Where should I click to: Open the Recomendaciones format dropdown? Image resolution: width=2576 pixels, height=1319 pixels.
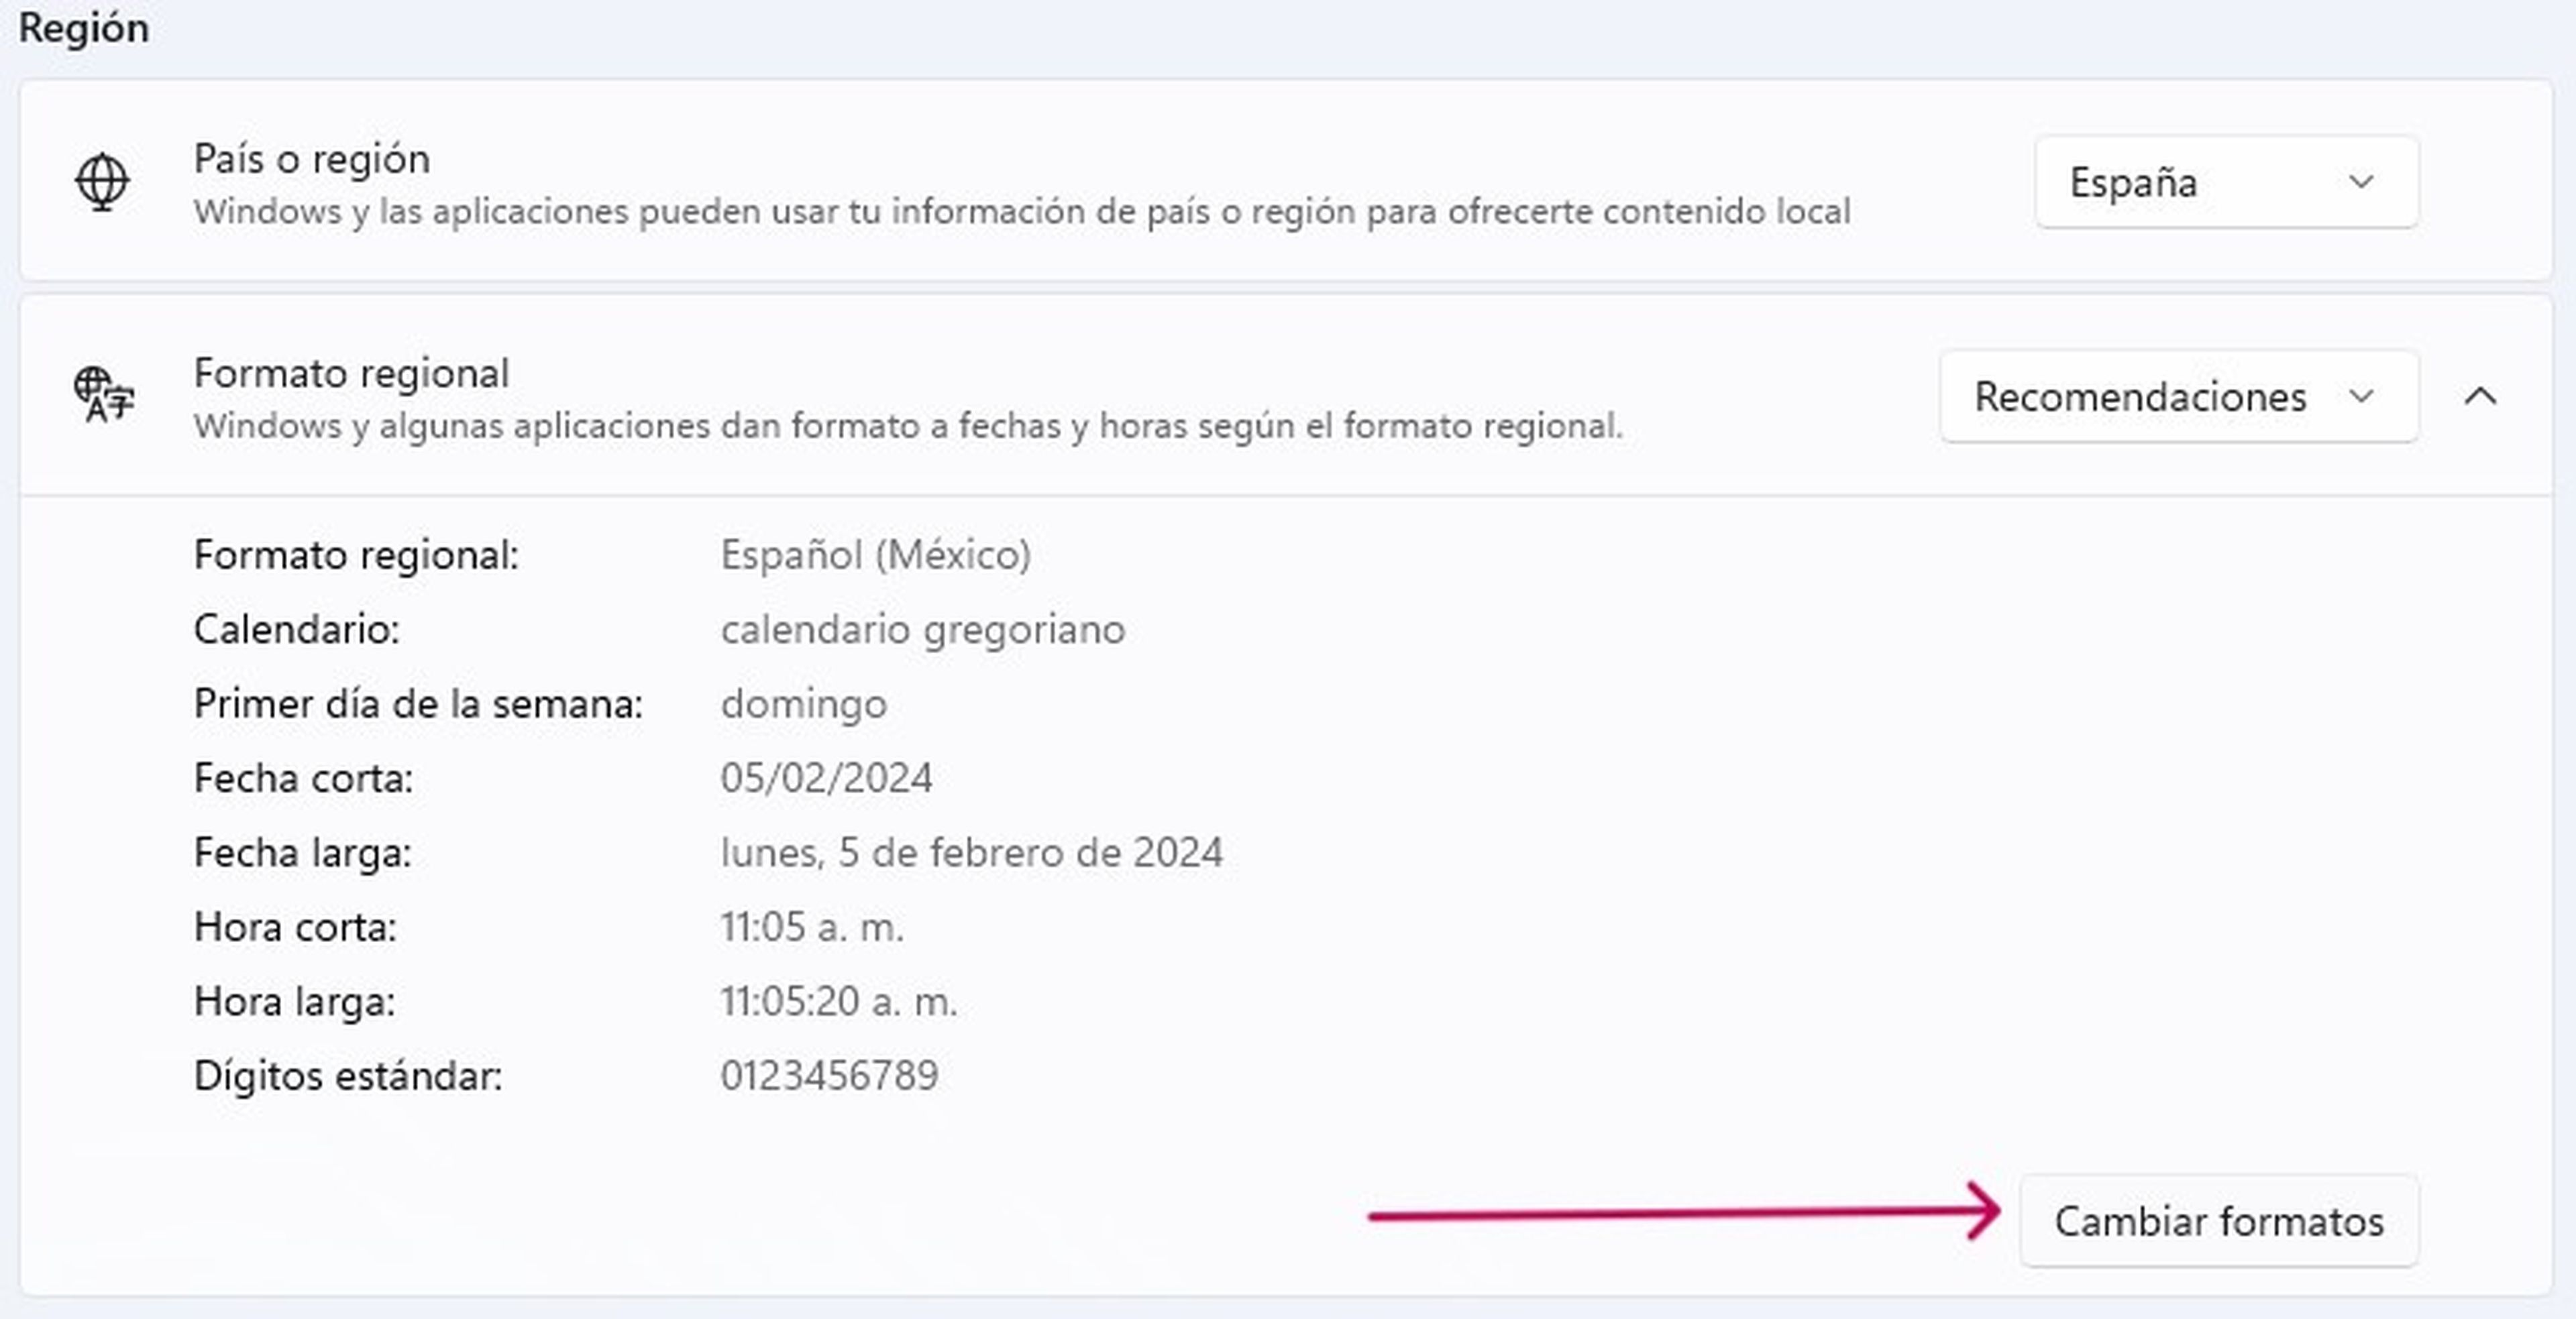[x=2179, y=397]
